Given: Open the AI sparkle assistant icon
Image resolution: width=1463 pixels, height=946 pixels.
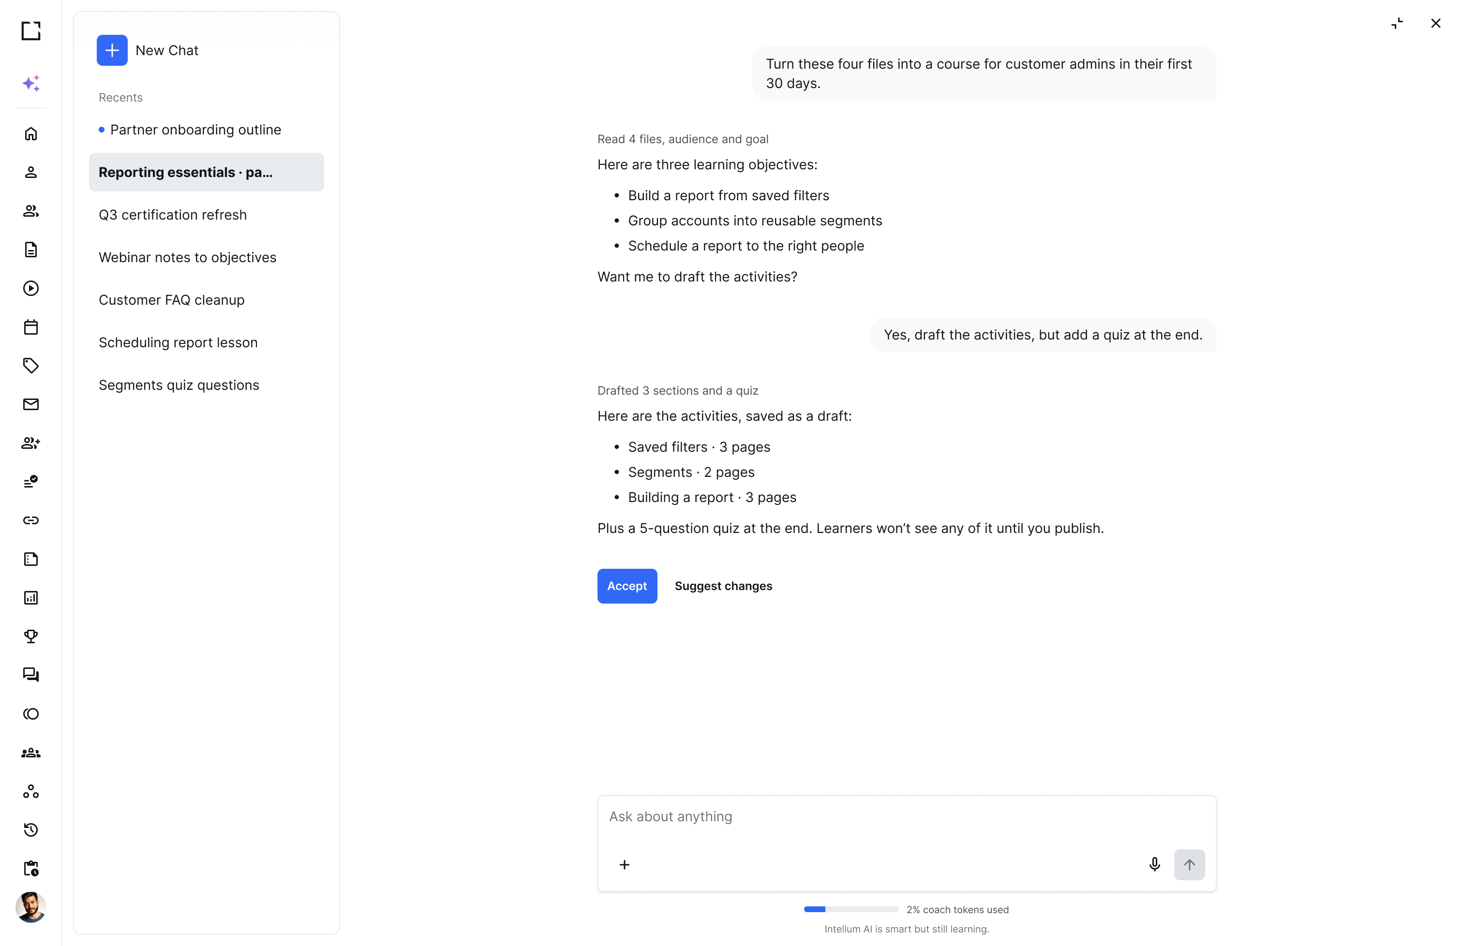Looking at the screenshot, I should tap(31, 83).
